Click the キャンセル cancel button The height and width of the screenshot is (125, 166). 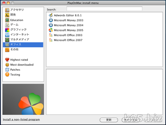click(131, 120)
